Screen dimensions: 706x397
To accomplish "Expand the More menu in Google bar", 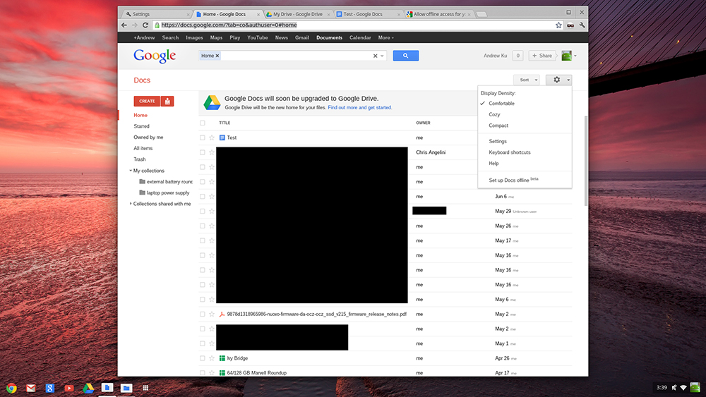I will pos(386,38).
